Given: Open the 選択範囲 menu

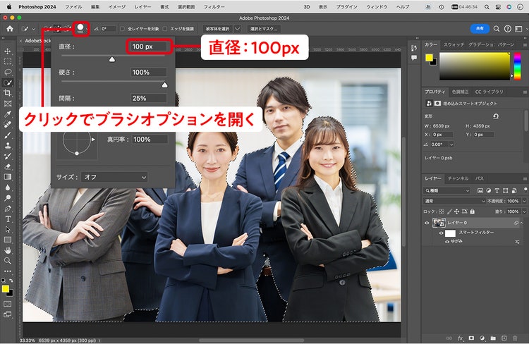Looking at the screenshot, I should point(186,7).
